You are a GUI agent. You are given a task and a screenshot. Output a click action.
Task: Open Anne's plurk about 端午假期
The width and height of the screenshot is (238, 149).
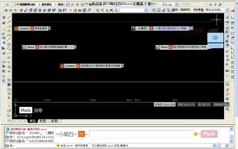point(56,47)
